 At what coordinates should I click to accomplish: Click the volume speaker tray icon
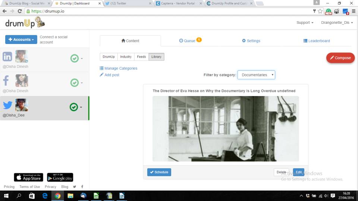[327, 196]
